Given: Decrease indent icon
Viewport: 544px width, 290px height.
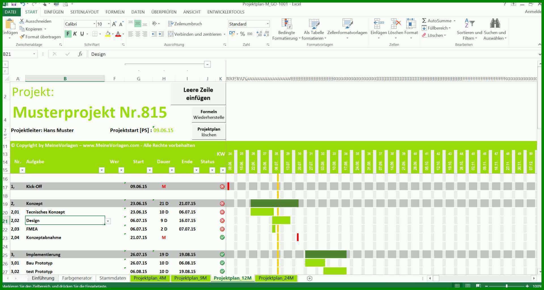Looking at the screenshot, I should (154, 34).
